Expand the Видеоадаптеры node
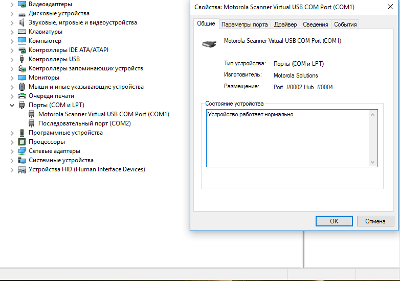Screen dimensions: 400x281 tap(12, 5)
